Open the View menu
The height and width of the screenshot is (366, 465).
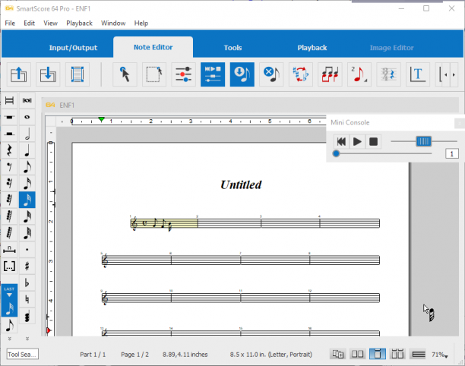pyautogui.click(x=50, y=23)
